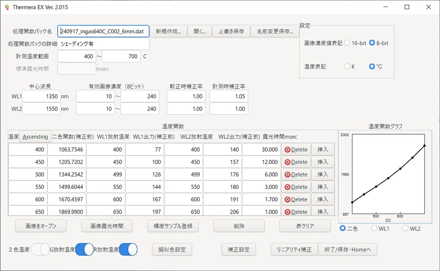
Task: Toggle the 2色温度 switch
Action: point(40,249)
